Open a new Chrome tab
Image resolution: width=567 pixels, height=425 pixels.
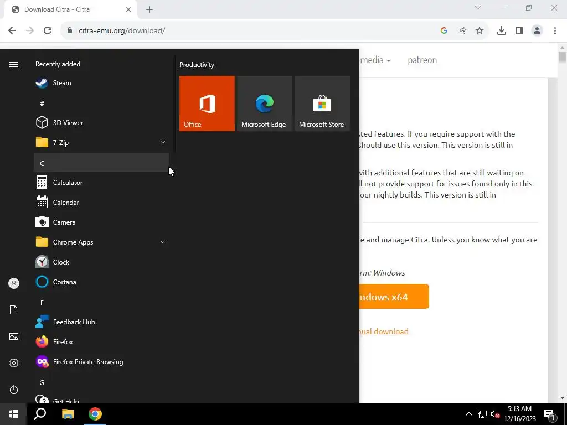150,10
